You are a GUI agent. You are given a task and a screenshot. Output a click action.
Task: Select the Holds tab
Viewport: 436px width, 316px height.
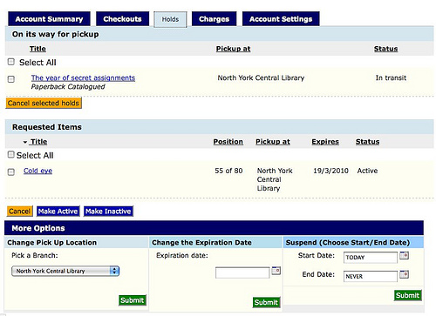pyautogui.click(x=170, y=19)
